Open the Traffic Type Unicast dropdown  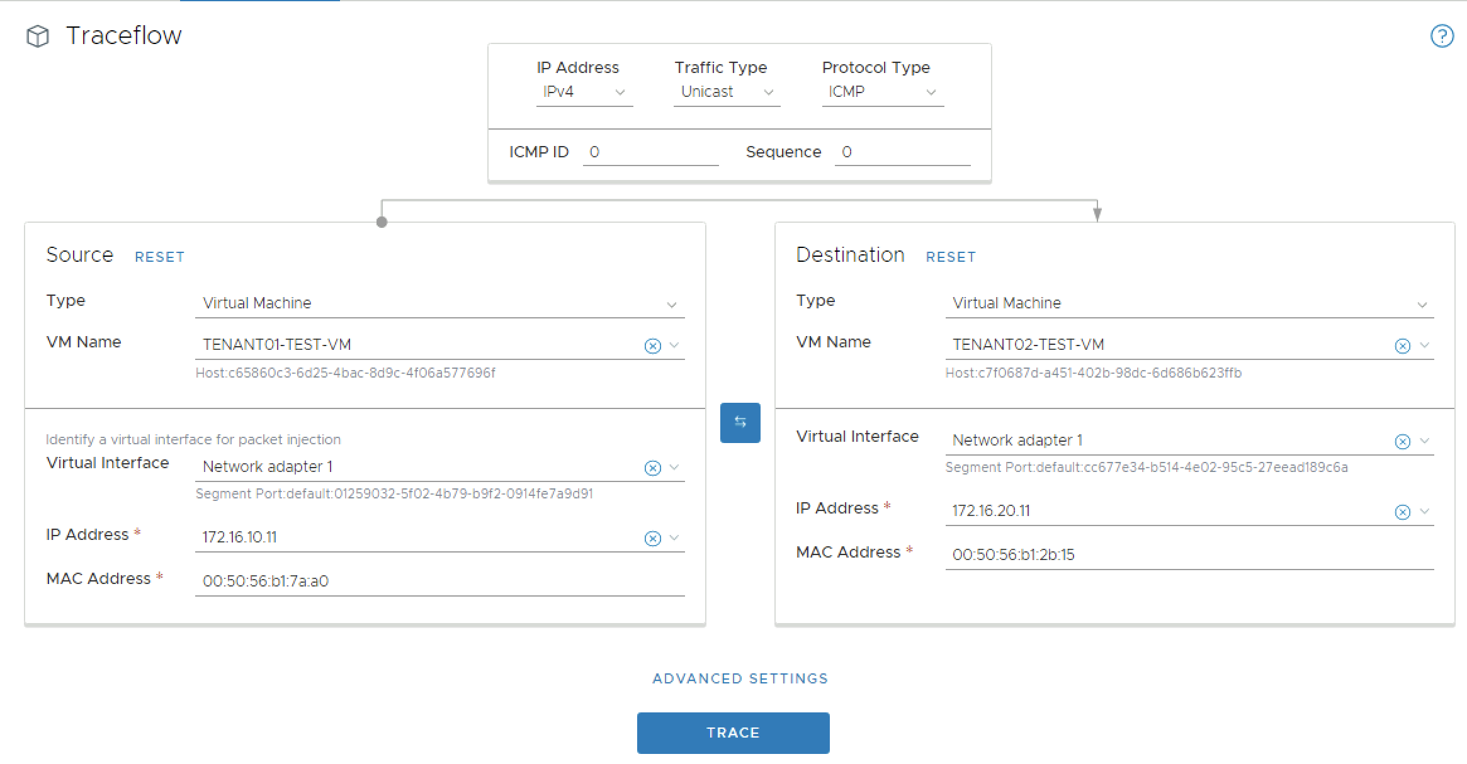727,92
